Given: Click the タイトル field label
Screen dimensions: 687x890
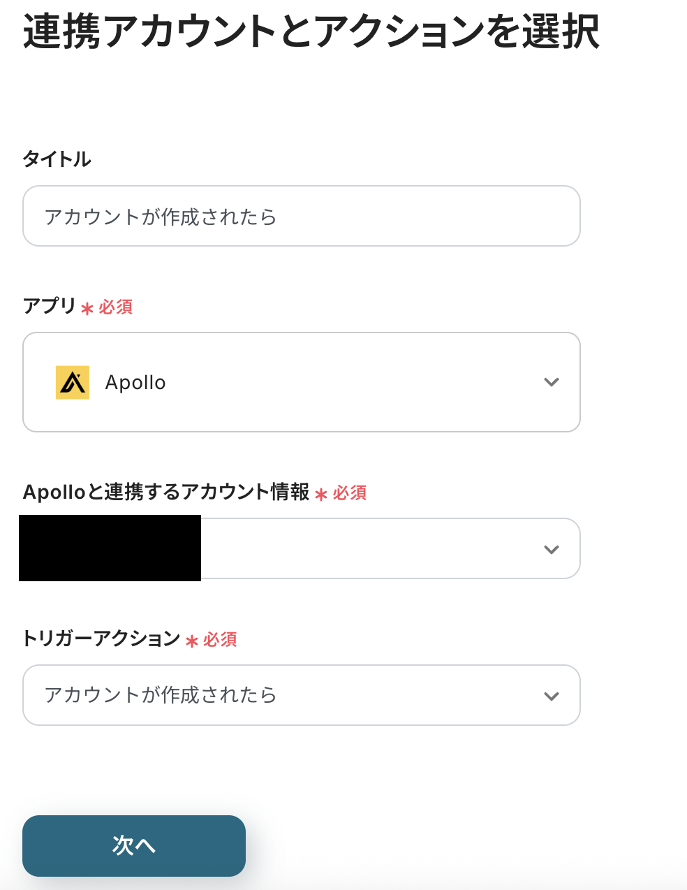Looking at the screenshot, I should click(57, 159).
